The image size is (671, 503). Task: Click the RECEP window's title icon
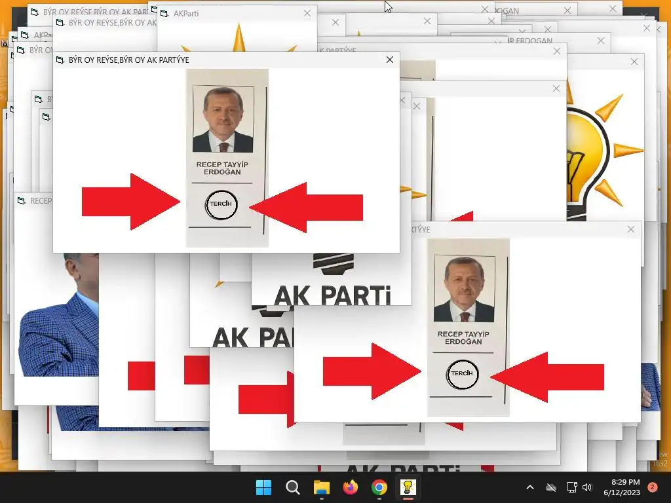pyautogui.click(x=22, y=200)
